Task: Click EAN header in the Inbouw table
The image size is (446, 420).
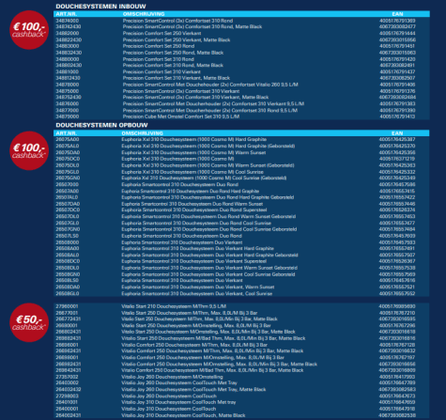Action: [x=397, y=14]
